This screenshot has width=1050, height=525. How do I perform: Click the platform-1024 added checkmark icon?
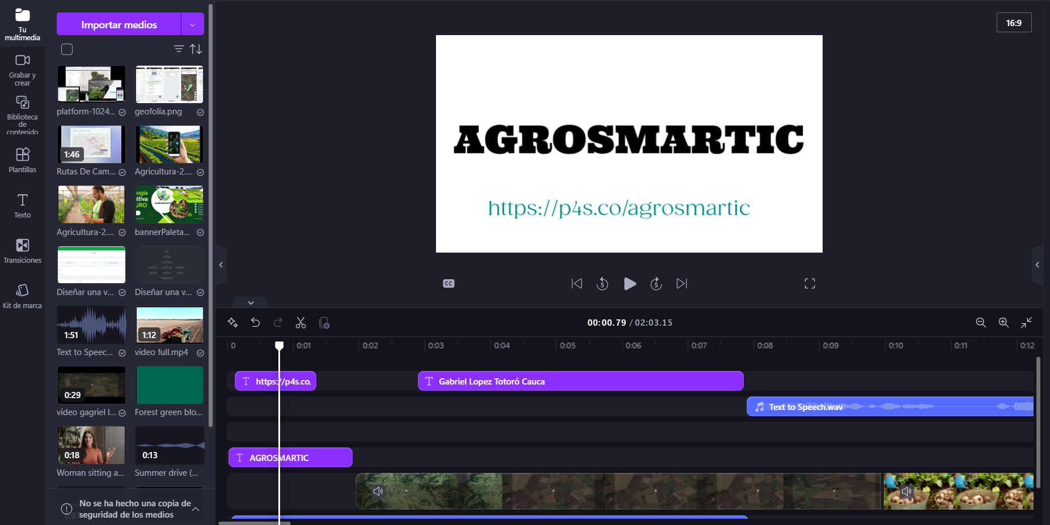(122, 112)
